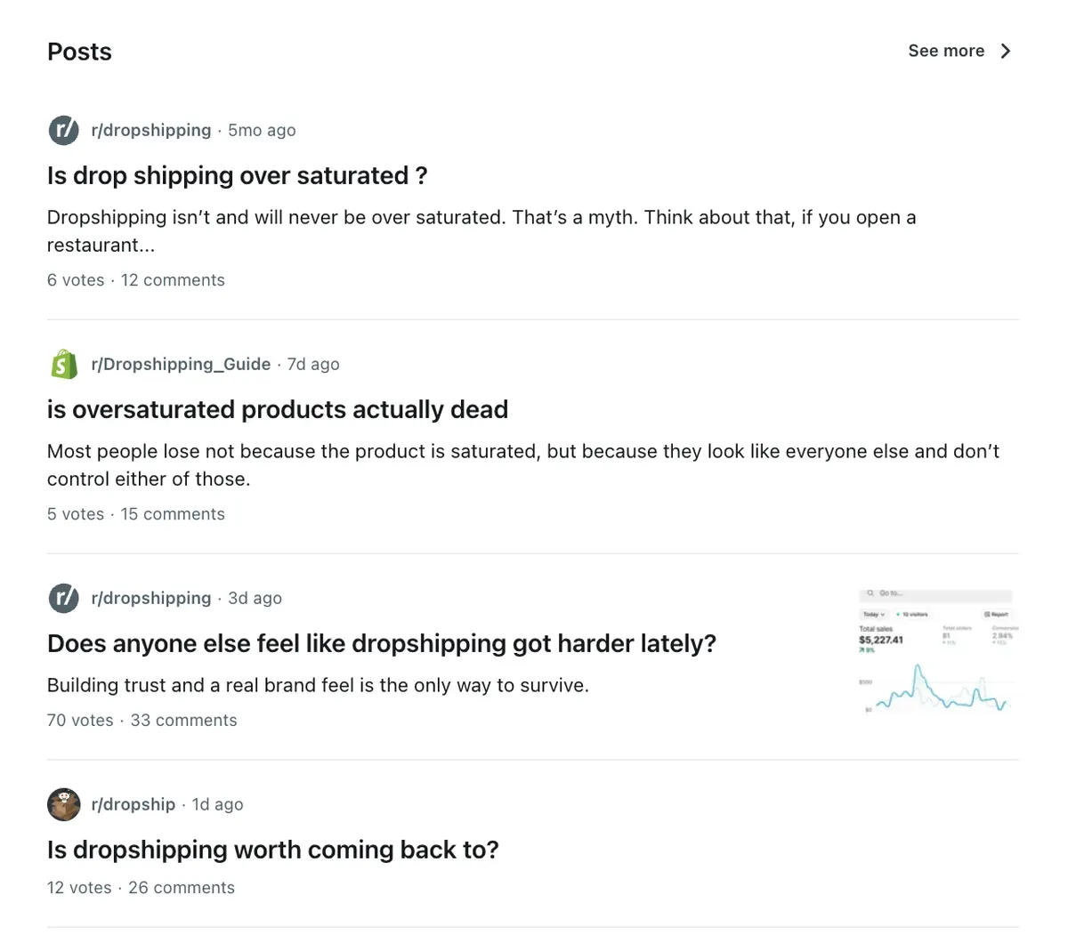
Task: Click the 5mo ago timestamp
Action: point(261,130)
